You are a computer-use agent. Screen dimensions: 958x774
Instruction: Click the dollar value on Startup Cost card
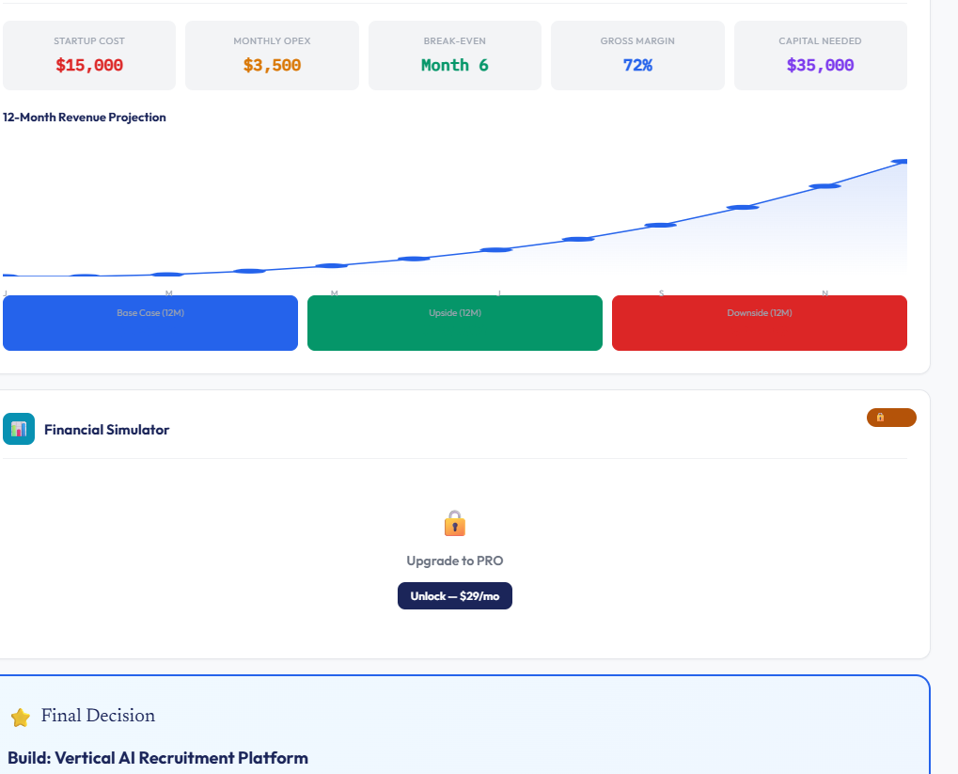pyautogui.click(x=88, y=65)
